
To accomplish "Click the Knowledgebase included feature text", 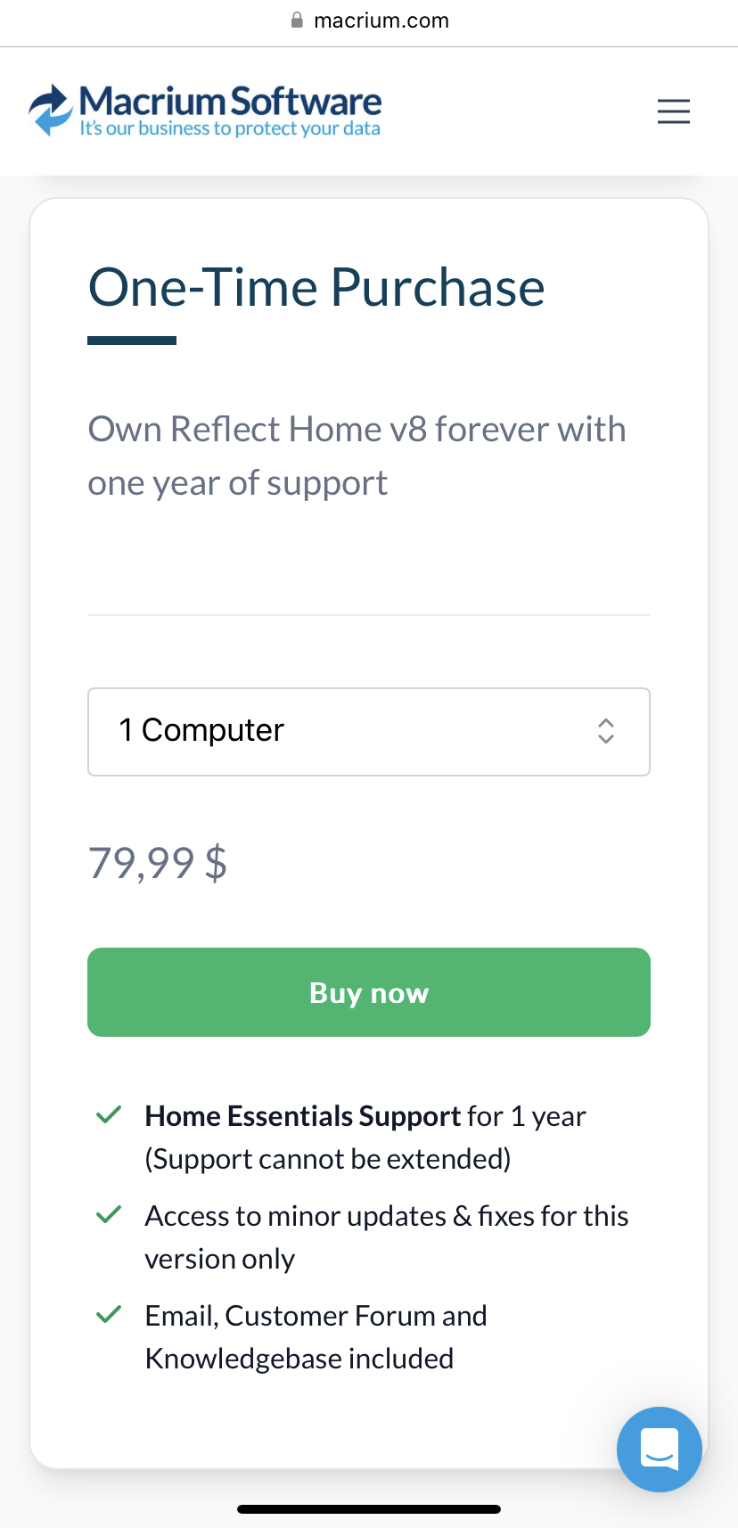I will (x=299, y=1359).
